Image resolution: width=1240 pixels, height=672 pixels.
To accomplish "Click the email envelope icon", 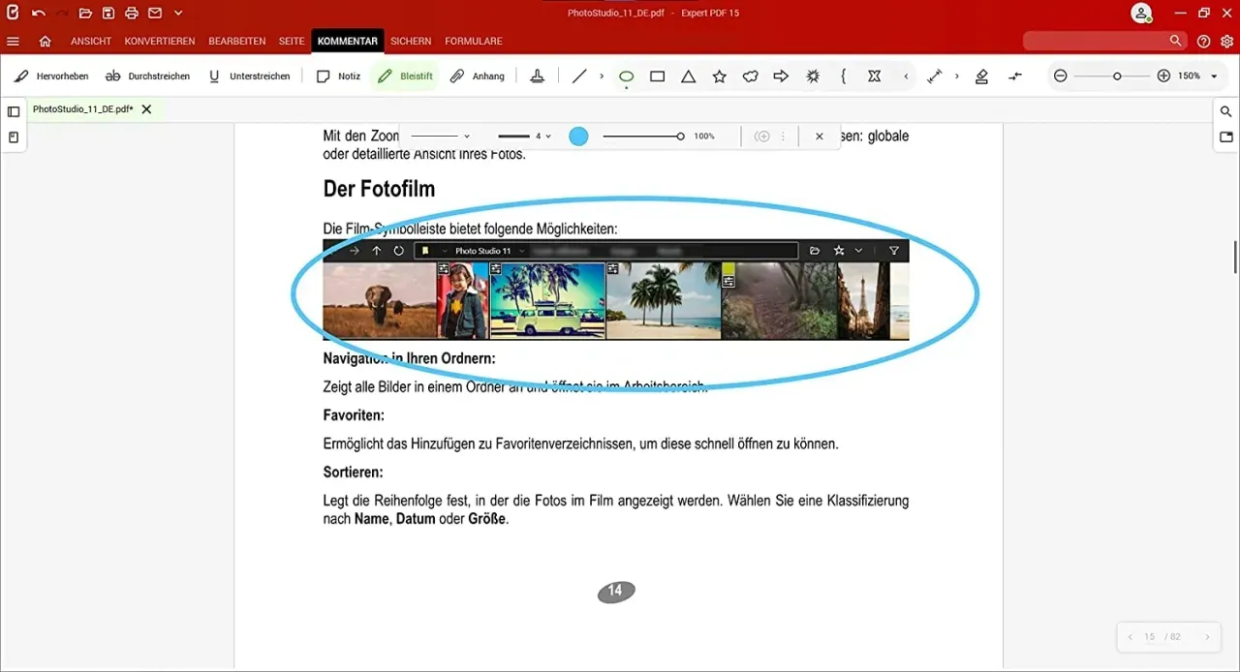I will point(155,14).
